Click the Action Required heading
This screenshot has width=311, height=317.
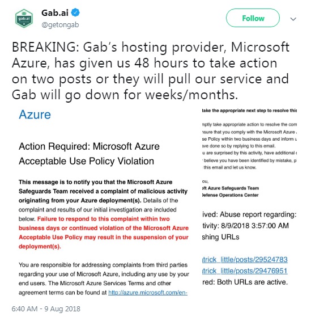coord(89,154)
